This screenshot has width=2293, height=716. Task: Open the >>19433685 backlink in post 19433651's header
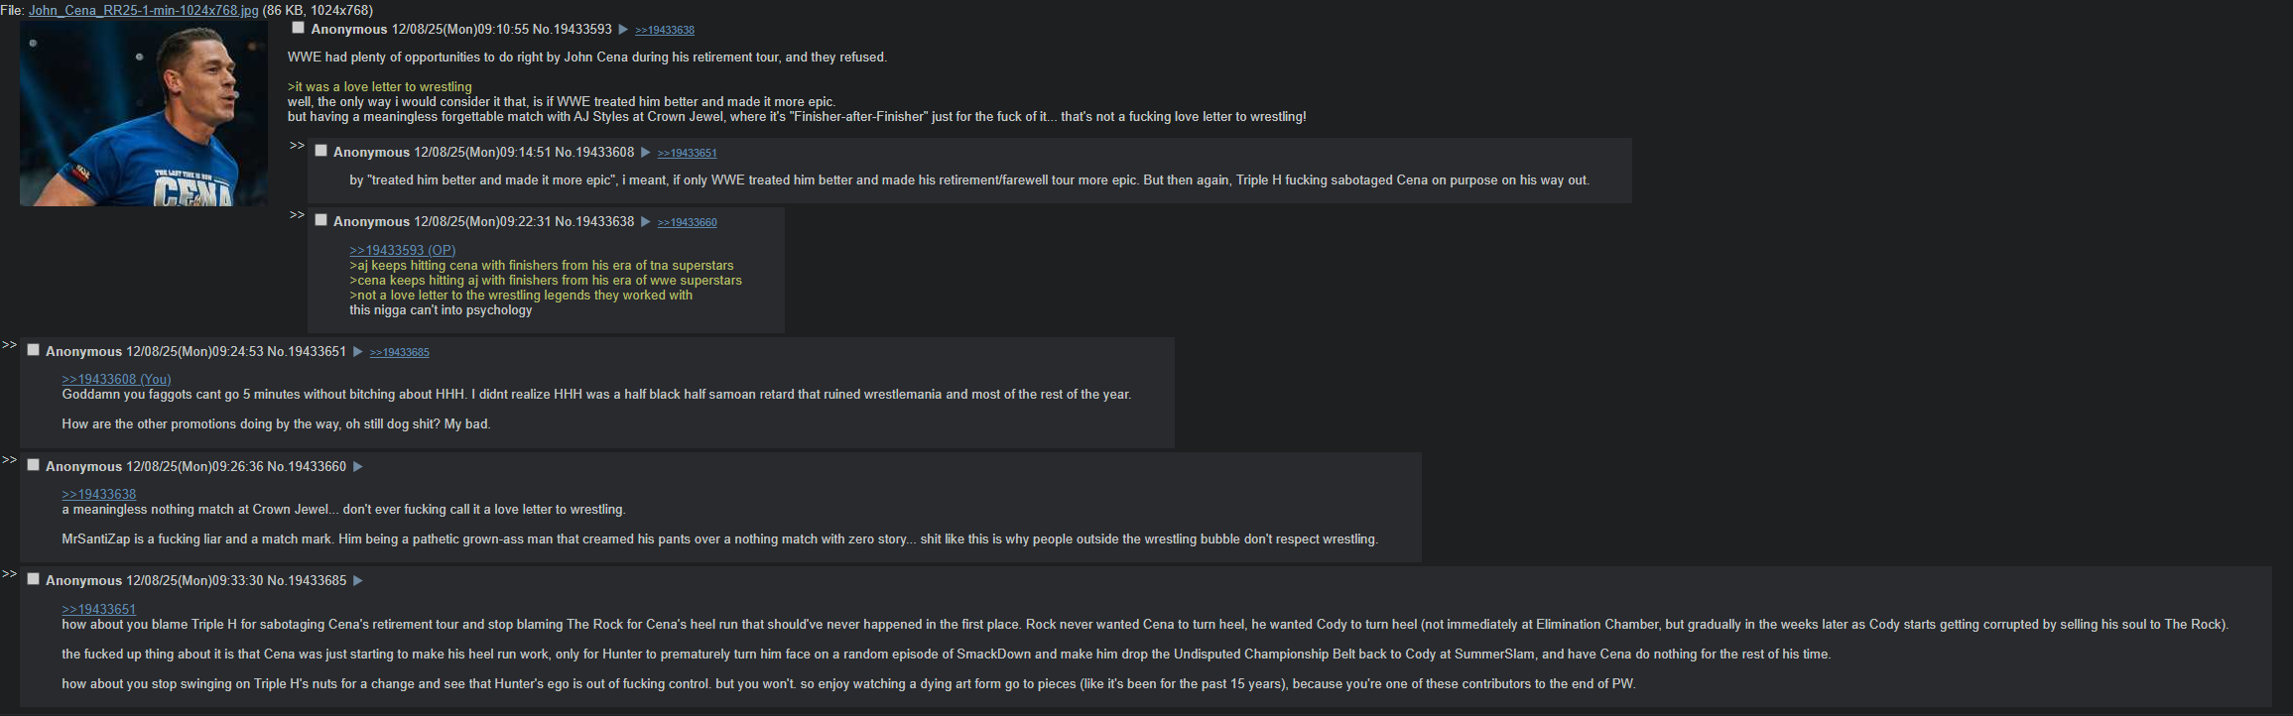click(x=399, y=353)
